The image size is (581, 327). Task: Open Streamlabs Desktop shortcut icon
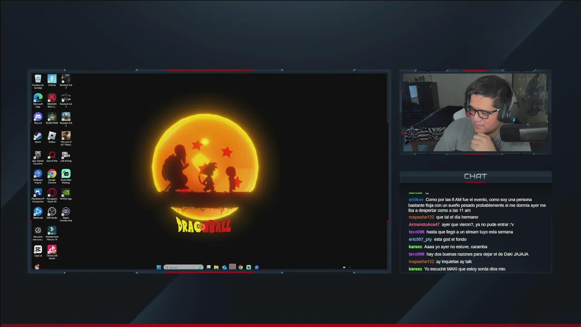pyautogui.click(x=66, y=176)
